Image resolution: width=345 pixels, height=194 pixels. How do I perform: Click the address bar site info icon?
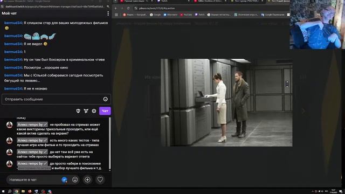(x=136, y=9)
